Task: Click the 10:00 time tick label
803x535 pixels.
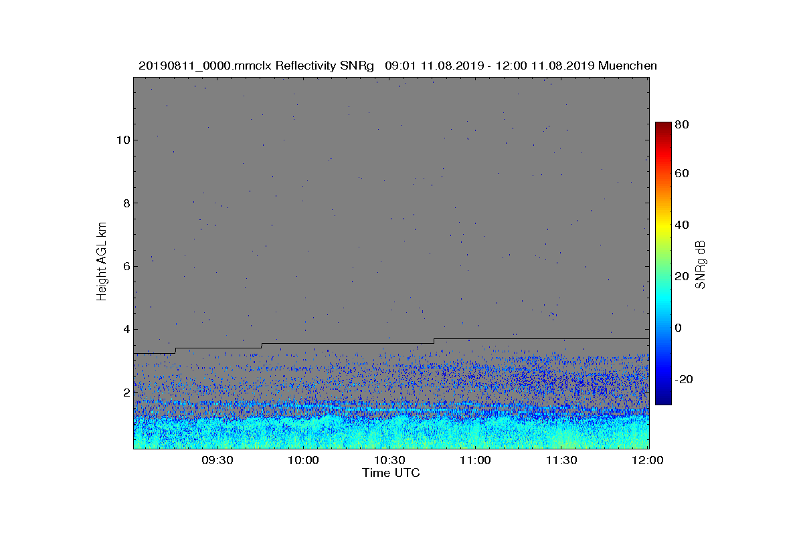Action: [304, 460]
